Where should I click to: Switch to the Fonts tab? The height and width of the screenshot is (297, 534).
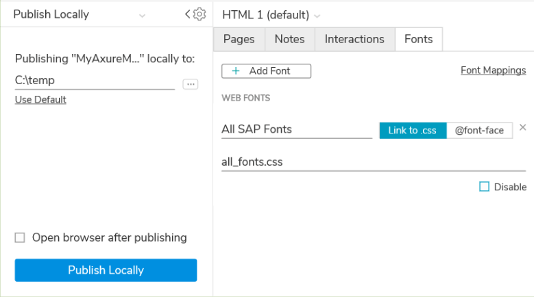419,40
